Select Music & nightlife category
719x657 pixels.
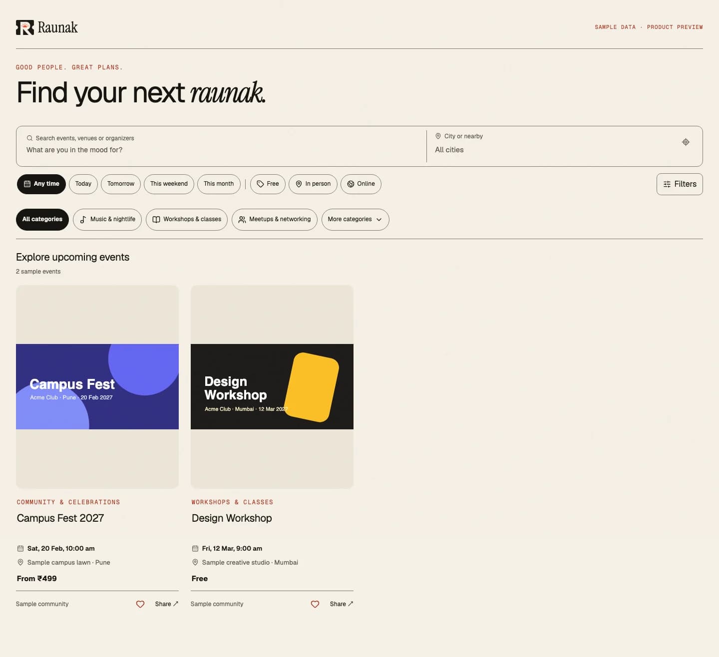coord(107,220)
